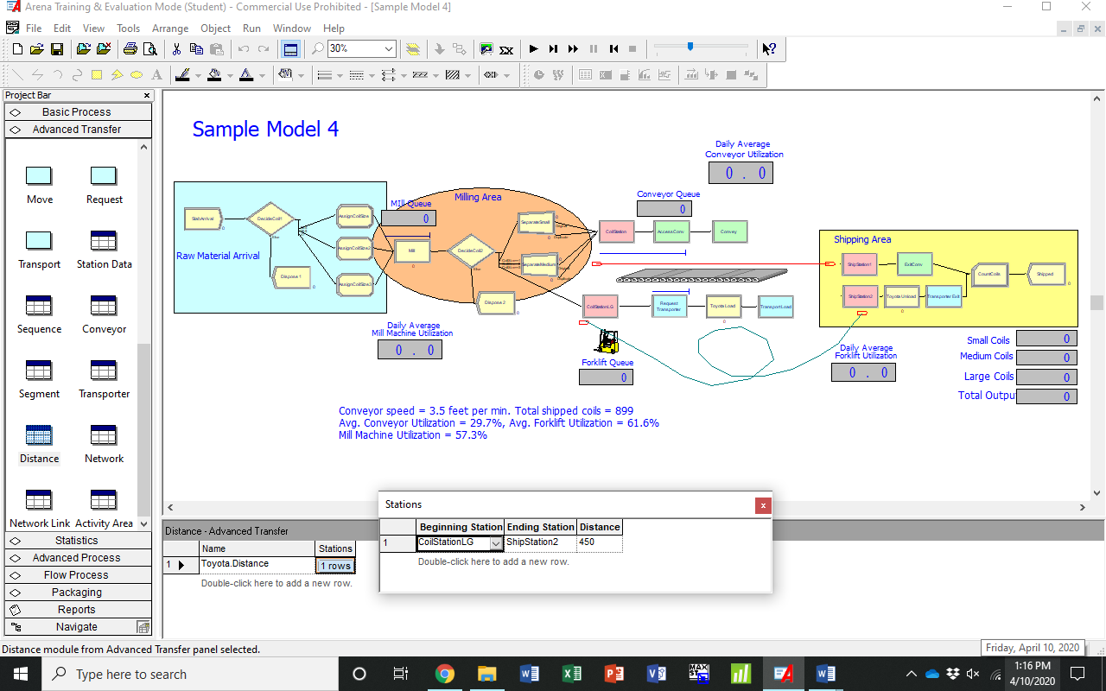Select the Conveyor module icon

click(x=104, y=305)
